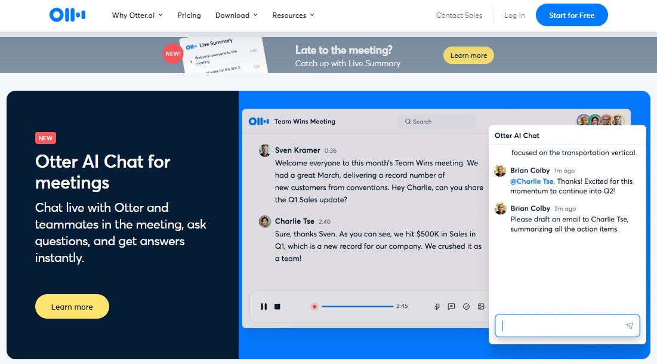
Task: Expand the Why Otter.ai dropdown
Action: [137, 15]
